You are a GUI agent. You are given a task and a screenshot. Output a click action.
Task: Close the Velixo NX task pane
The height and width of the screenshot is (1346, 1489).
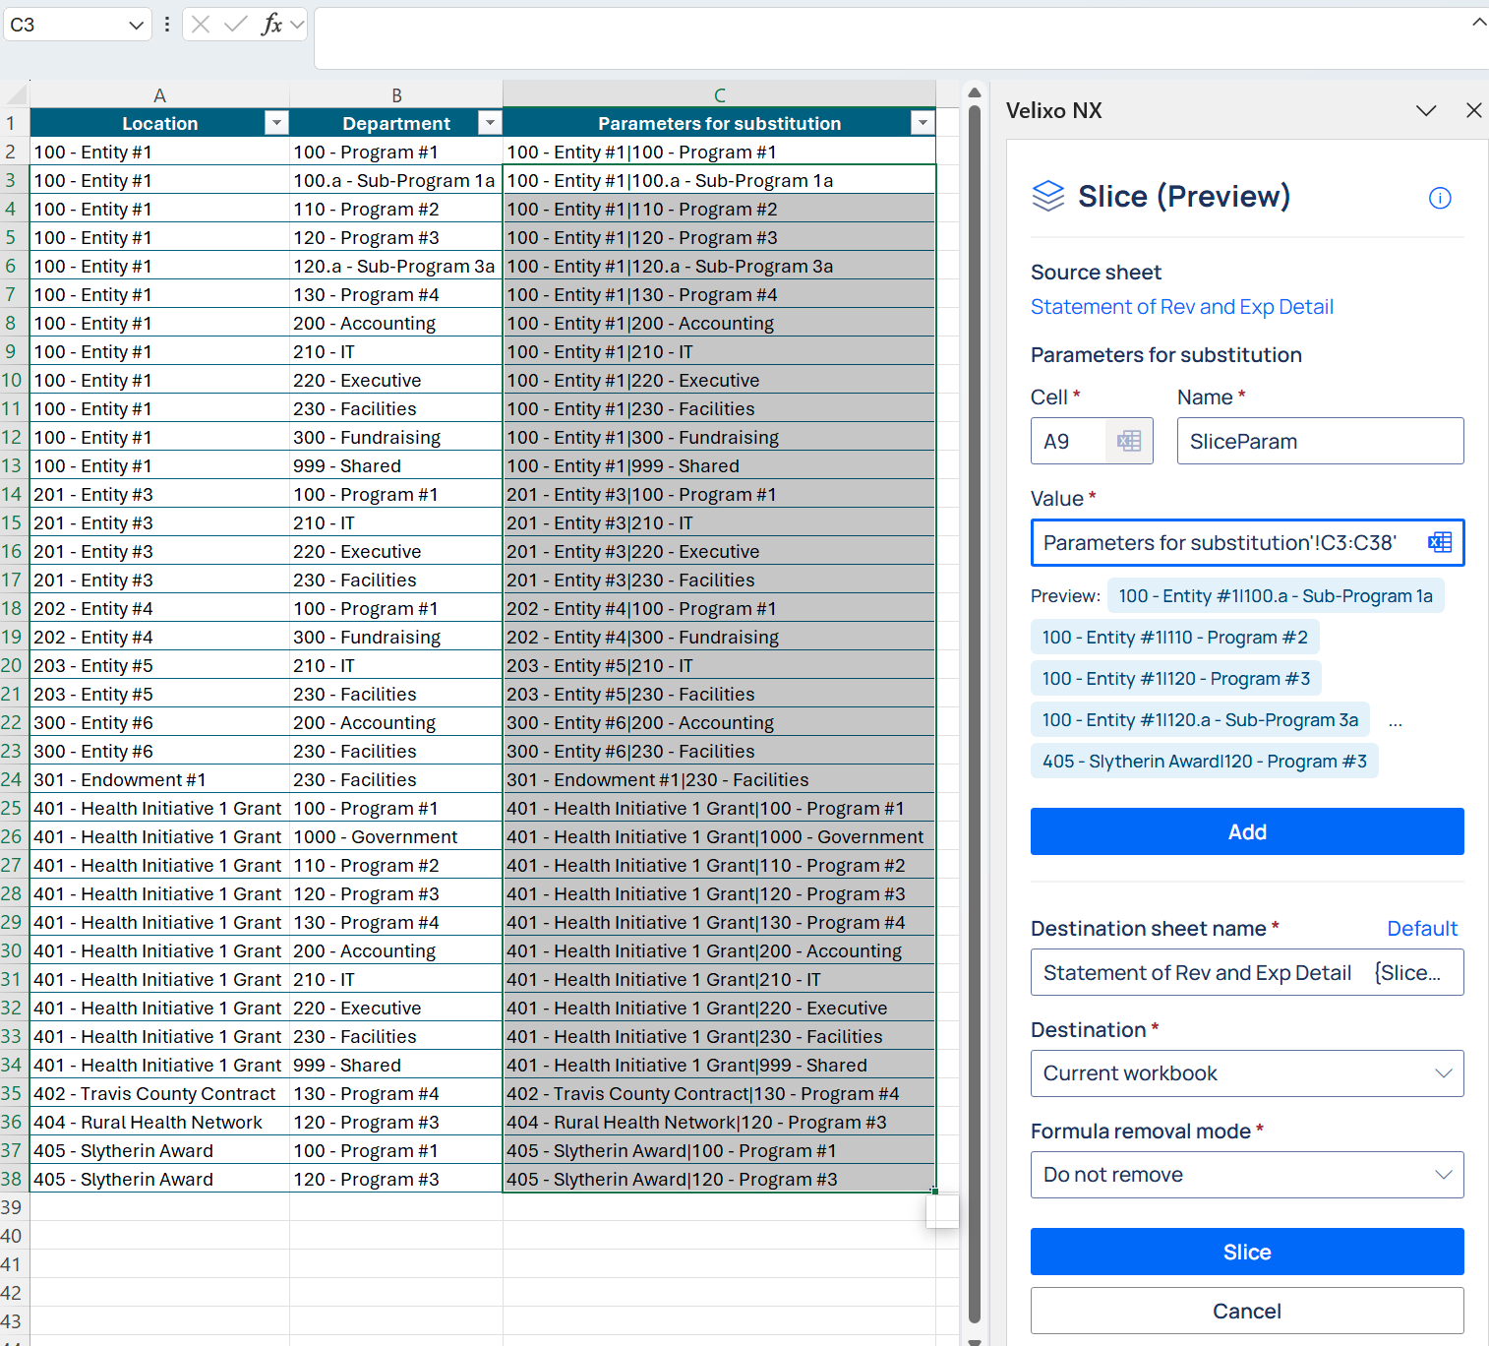(x=1473, y=110)
